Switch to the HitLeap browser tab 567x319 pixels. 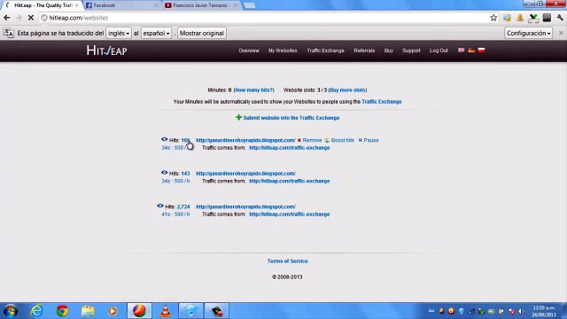click(x=43, y=5)
